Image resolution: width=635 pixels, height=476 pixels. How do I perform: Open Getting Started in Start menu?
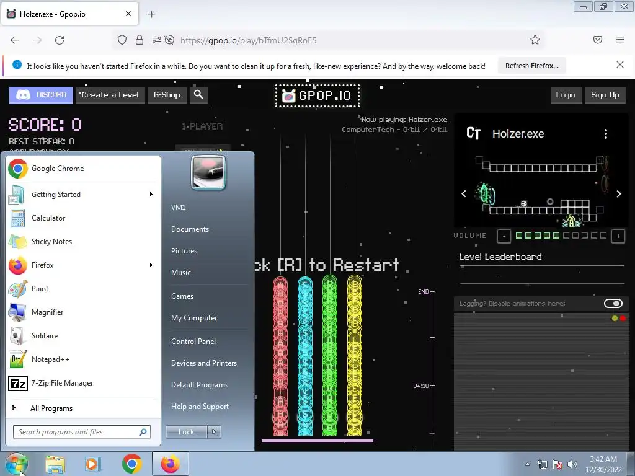click(x=83, y=194)
